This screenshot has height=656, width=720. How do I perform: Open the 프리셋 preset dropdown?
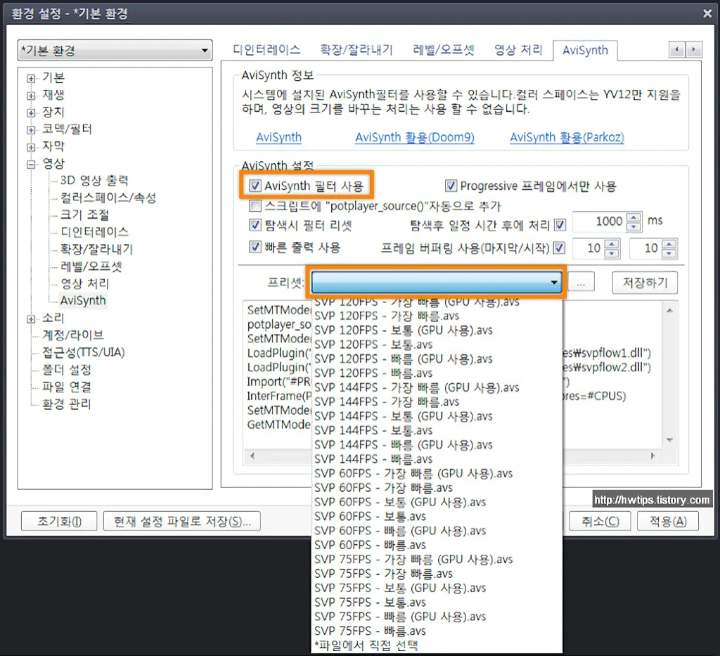point(555,281)
